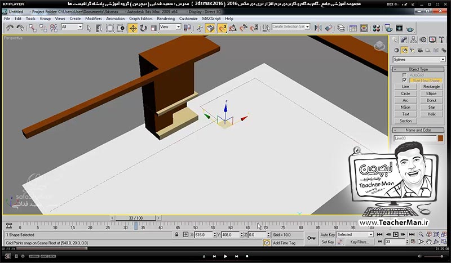Screen dimensions: 451x263
Task: Toggle the Selection Lock padlock
Action: pyautogui.click(x=176, y=234)
